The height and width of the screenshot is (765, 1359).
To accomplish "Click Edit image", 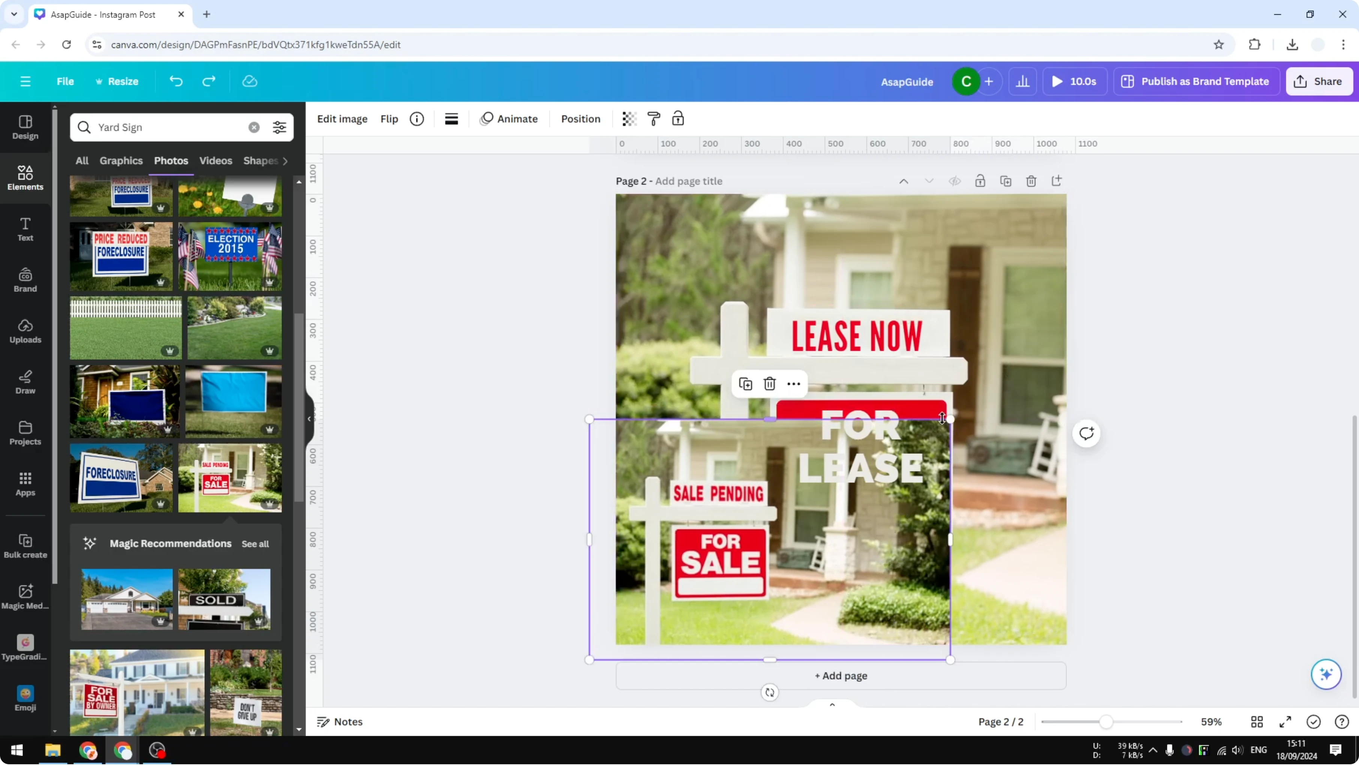I will [x=342, y=119].
